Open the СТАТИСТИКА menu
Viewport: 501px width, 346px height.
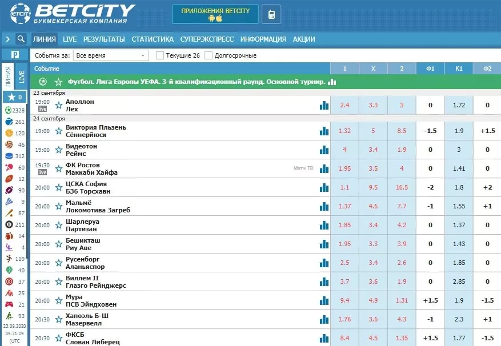coord(153,39)
